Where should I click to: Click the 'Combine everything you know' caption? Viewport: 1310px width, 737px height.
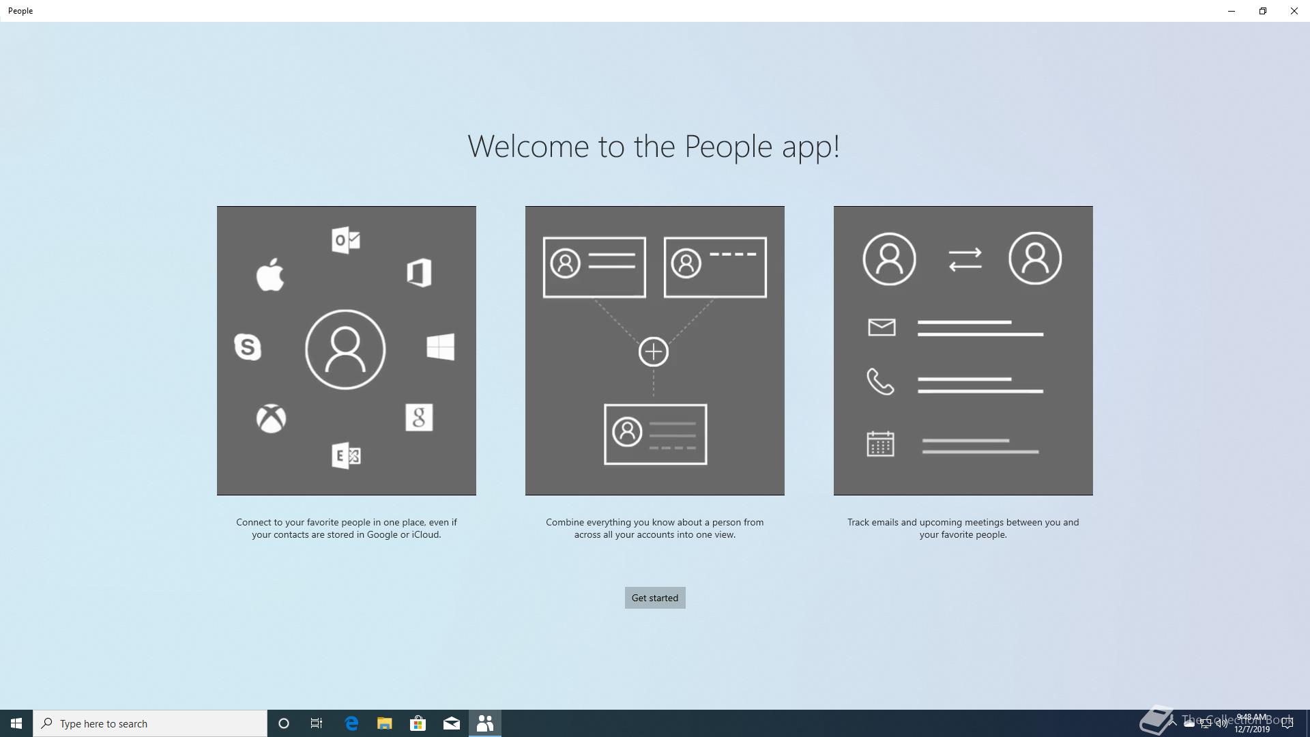(655, 528)
